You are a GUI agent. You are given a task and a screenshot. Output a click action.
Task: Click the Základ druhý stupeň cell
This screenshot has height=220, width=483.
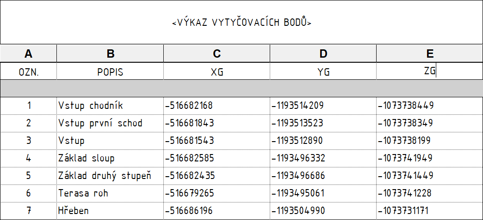pos(110,176)
